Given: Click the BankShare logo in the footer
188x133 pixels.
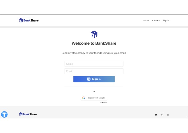Looking at the screenshot, I should pyautogui.click(x=28, y=114).
